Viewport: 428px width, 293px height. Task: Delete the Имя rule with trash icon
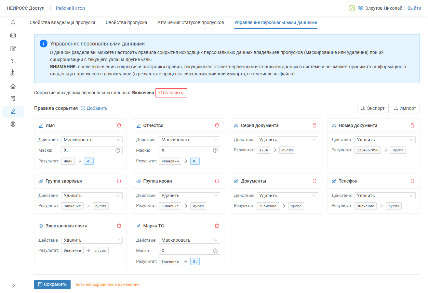coord(119,125)
